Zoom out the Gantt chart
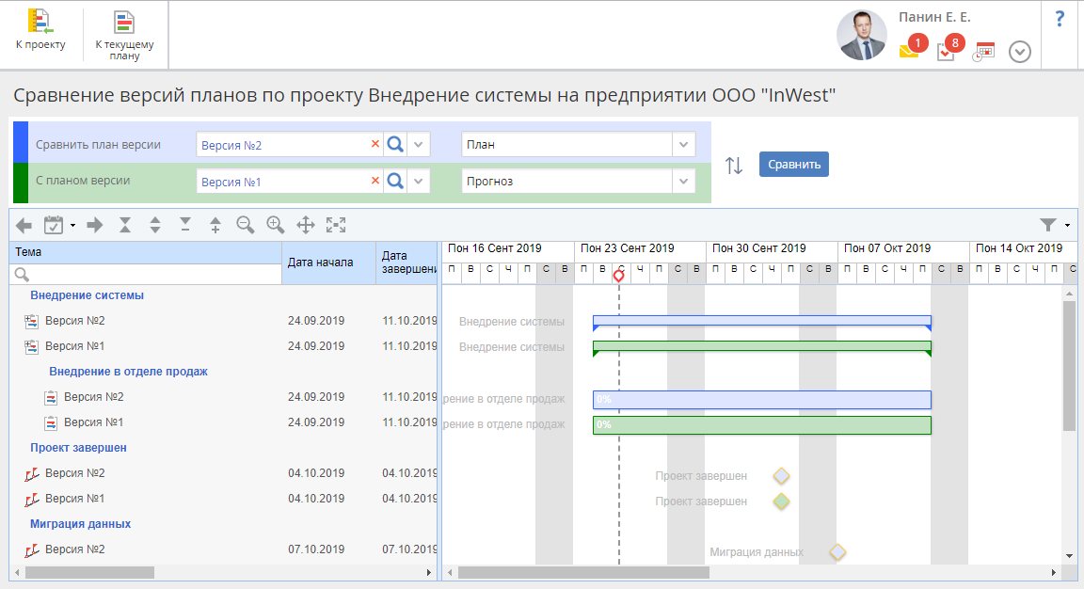The height and width of the screenshot is (589, 1084). click(x=245, y=225)
